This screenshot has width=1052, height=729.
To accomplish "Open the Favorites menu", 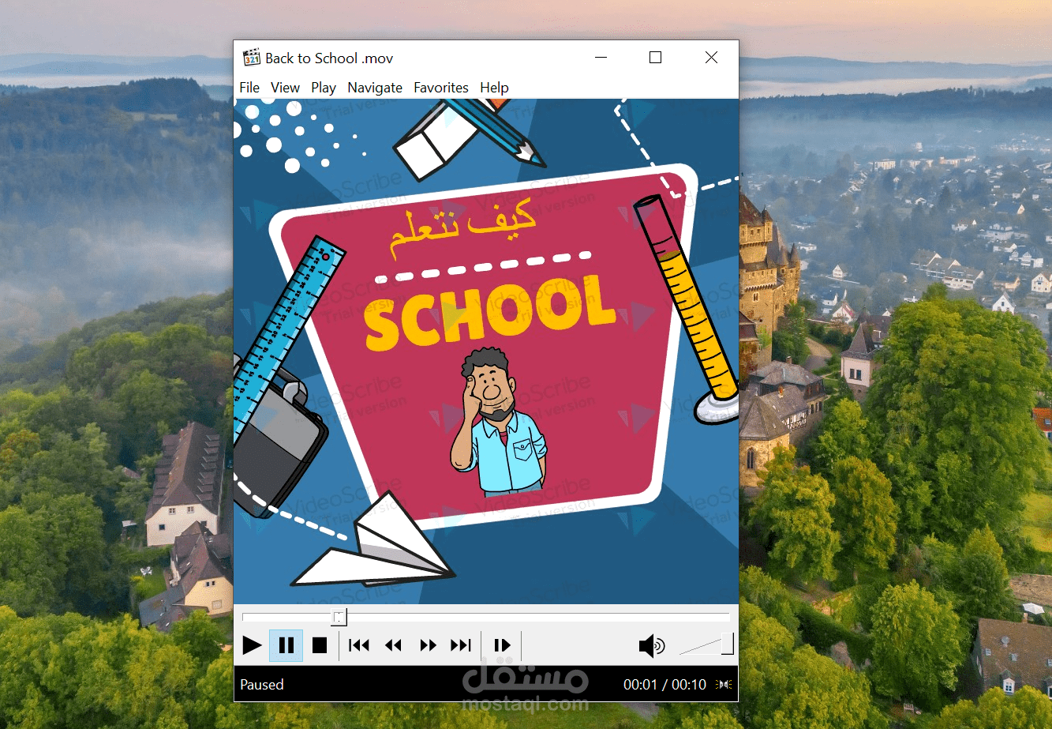I will point(441,88).
